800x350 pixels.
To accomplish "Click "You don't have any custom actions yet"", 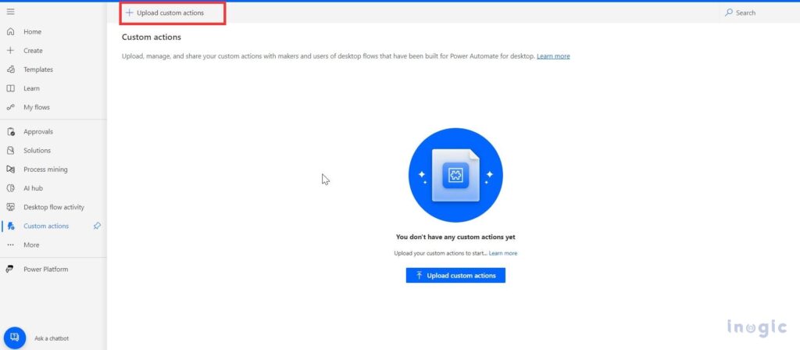I will (x=455, y=237).
